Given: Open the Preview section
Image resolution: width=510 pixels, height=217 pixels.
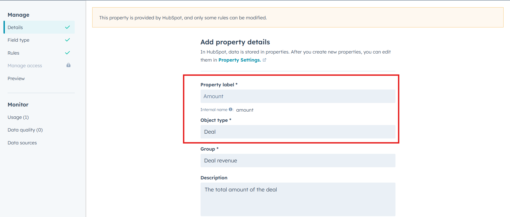Looking at the screenshot, I should click(16, 79).
